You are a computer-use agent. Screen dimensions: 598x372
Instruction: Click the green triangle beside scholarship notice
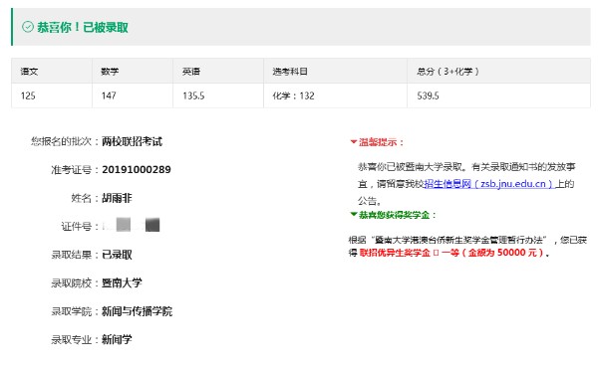[354, 215]
